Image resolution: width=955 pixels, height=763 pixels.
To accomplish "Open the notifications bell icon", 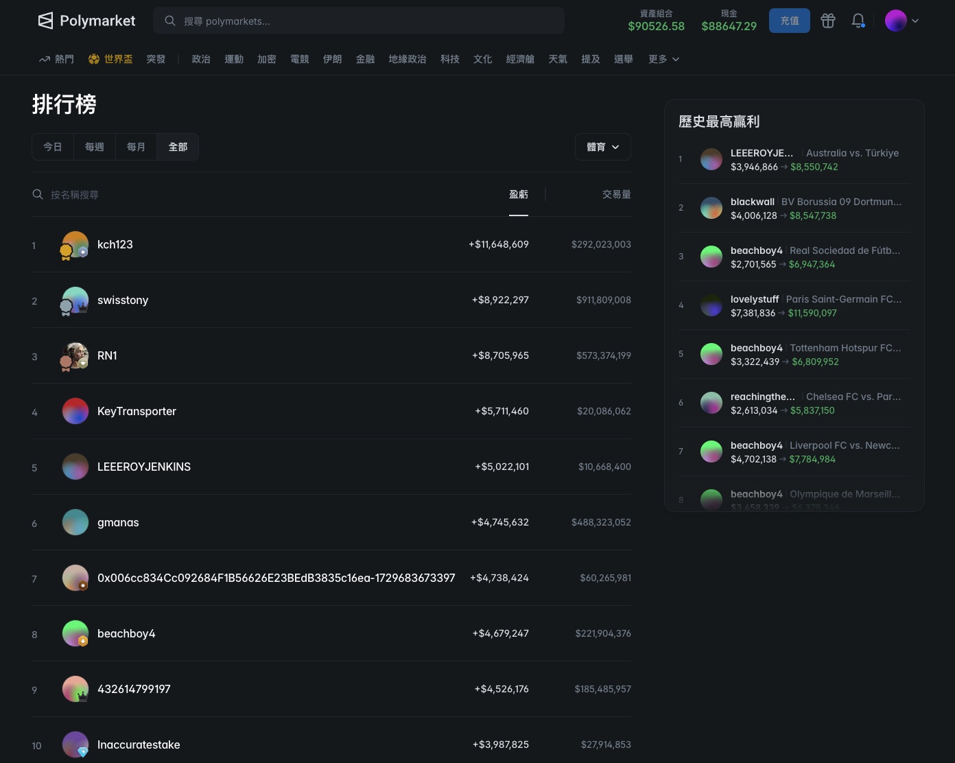I will click(858, 21).
